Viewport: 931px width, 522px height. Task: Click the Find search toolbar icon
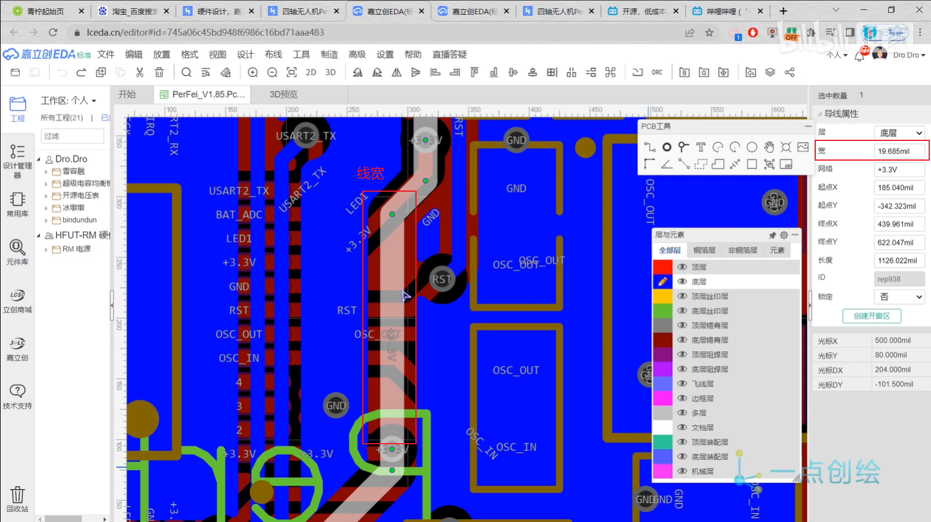tap(187, 72)
